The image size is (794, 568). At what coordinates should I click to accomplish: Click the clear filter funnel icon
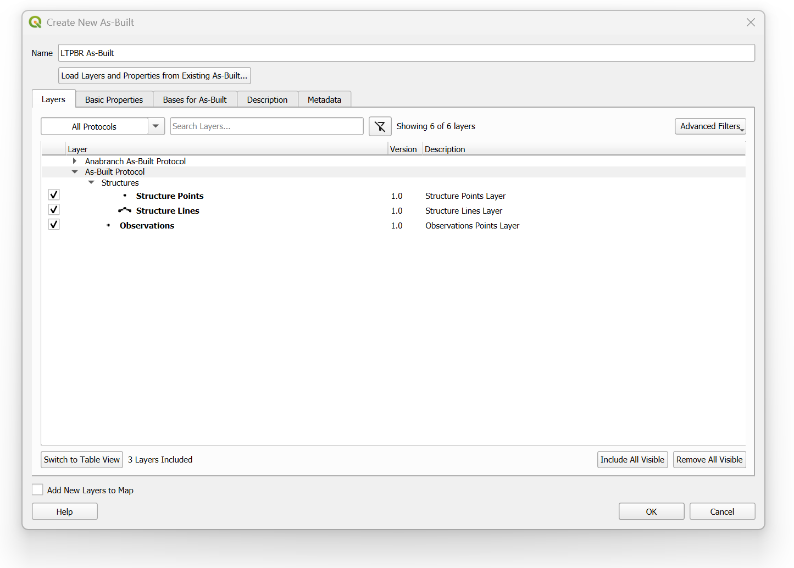380,126
